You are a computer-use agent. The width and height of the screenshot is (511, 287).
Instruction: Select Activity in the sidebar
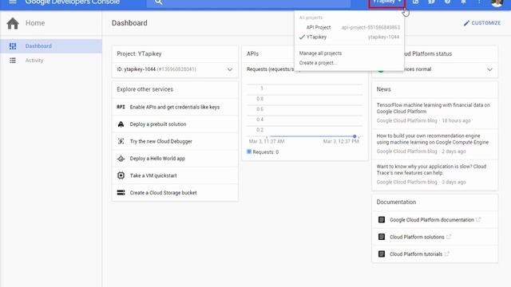coord(51,61)
